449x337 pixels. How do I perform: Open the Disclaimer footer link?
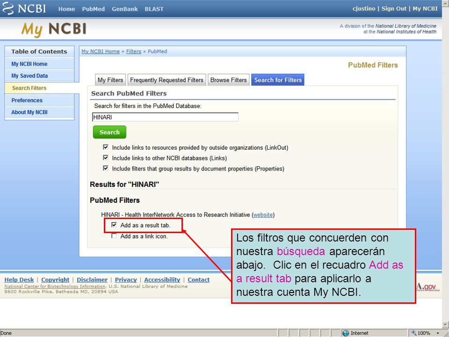(x=92, y=280)
